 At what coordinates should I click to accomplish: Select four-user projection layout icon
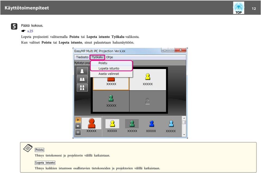(x=82, y=87)
